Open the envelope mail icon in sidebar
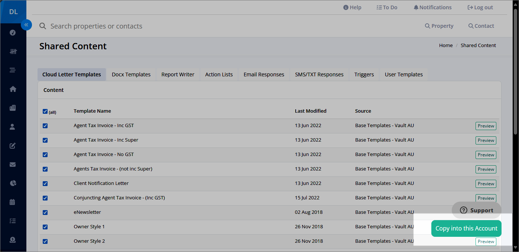Image resolution: width=519 pixels, height=252 pixels. (13, 165)
